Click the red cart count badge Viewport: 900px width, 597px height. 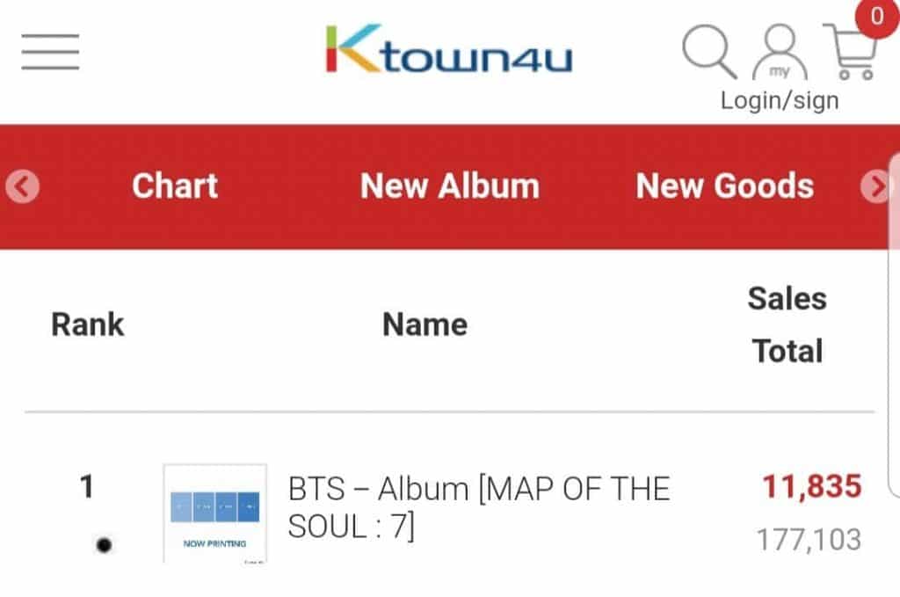[x=875, y=17]
